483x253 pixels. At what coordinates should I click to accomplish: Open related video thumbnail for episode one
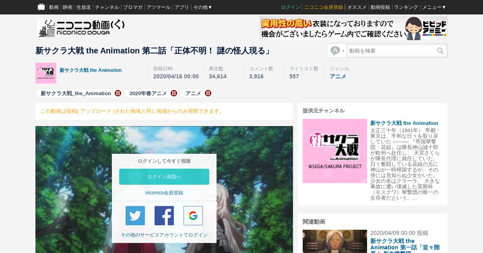(335, 241)
